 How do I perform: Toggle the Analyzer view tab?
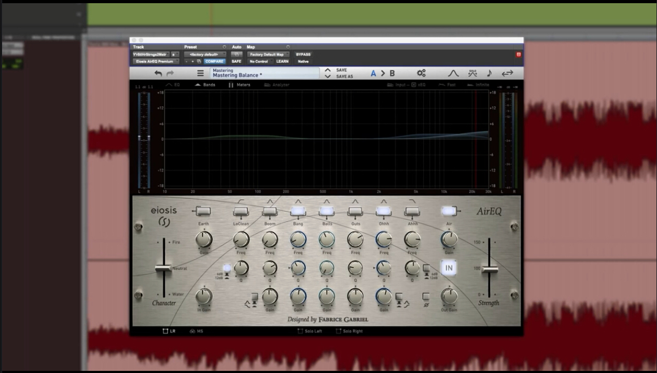click(x=277, y=85)
